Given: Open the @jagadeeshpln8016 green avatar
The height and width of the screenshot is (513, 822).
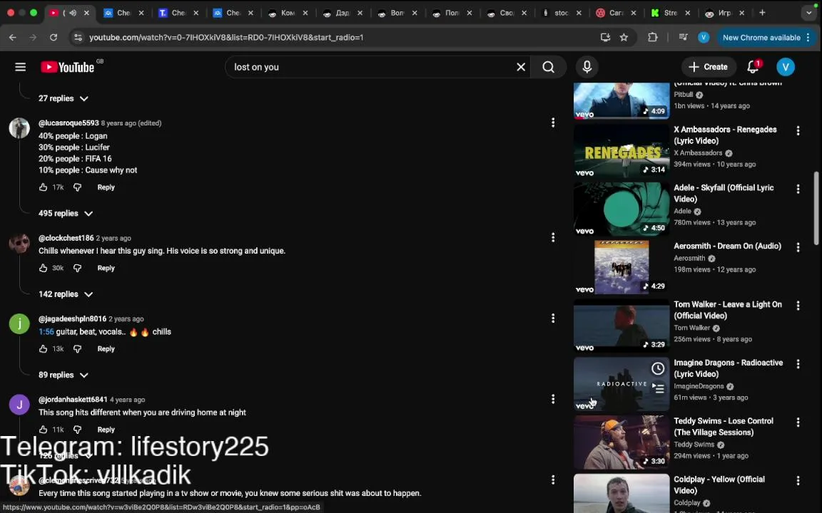Looking at the screenshot, I should coord(19,324).
